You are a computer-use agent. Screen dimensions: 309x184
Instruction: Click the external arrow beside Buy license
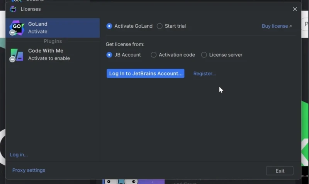pyautogui.click(x=290, y=26)
